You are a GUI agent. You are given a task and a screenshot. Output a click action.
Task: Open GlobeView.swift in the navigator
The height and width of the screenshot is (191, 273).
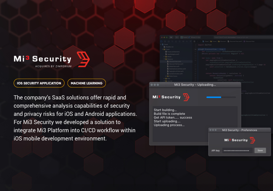pos(173,66)
